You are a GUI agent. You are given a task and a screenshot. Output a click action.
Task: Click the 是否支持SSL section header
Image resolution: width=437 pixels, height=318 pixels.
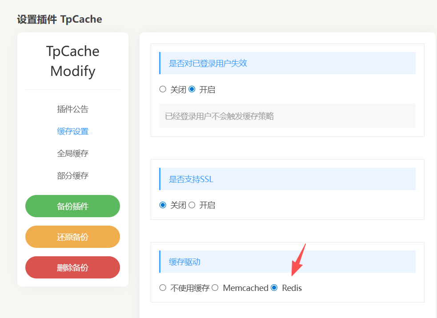pos(287,179)
